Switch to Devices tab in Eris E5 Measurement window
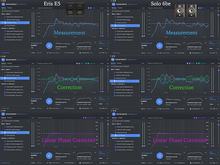The height and width of the screenshot is (165, 220). [x=4, y=8]
